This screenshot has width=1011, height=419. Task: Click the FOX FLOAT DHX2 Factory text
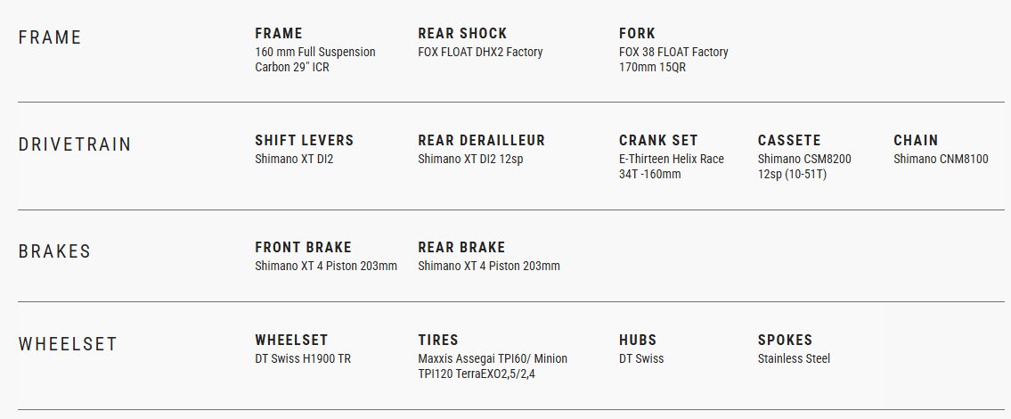(x=480, y=52)
